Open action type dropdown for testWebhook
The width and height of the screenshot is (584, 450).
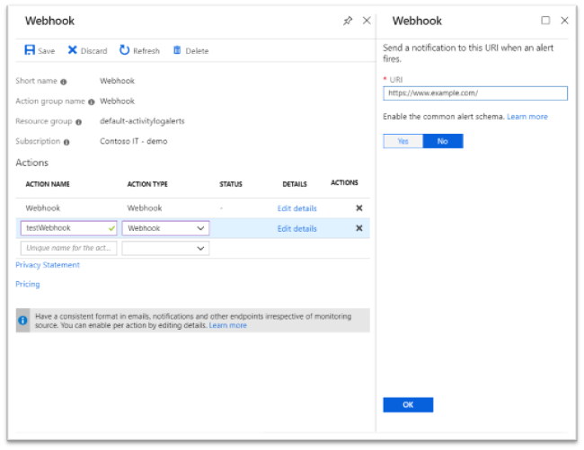[x=200, y=228]
